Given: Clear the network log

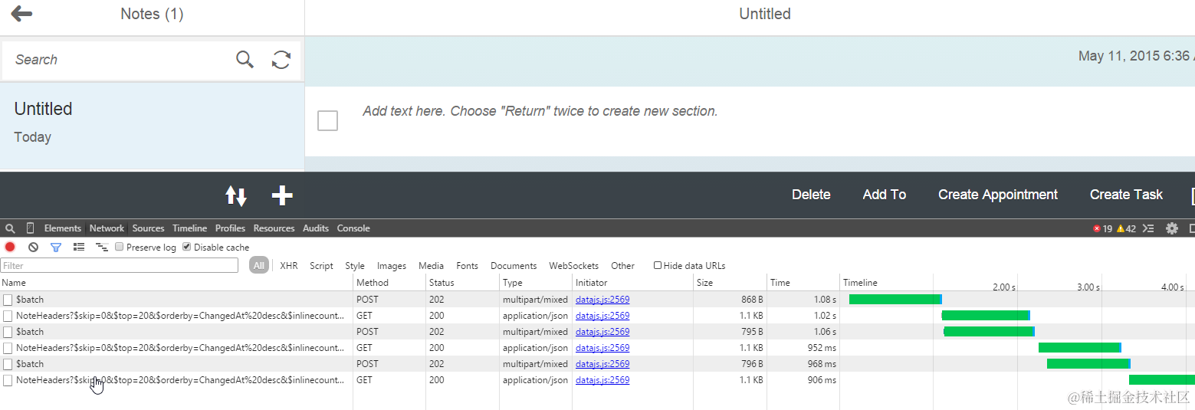Looking at the screenshot, I should pos(33,247).
